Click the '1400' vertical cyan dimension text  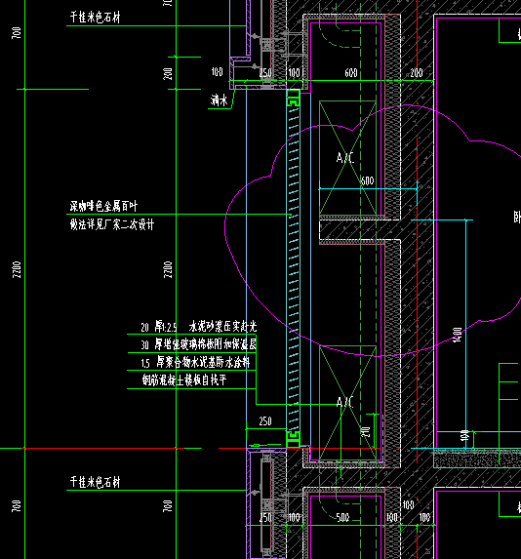(458, 336)
